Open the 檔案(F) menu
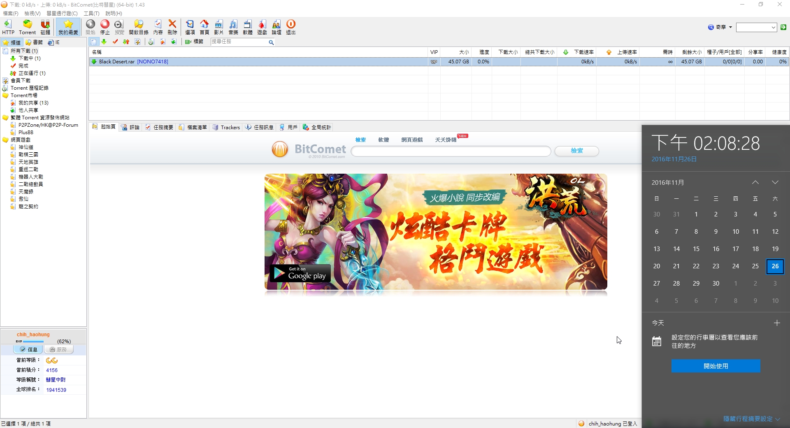790x428 pixels. click(x=10, y=14)
